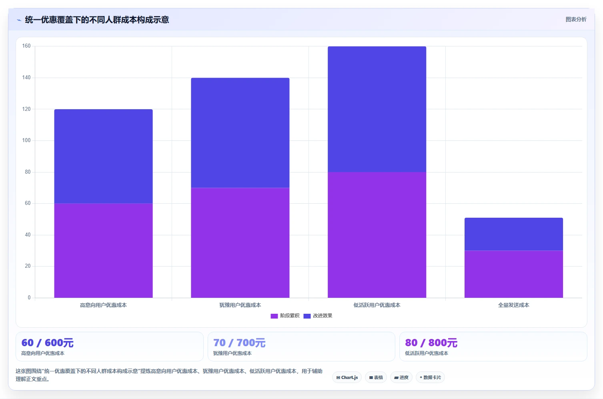Viewport: 603px width, 399px height.
Task: Click the stat value 70 / 700元
Action: (x=239, y=343)
